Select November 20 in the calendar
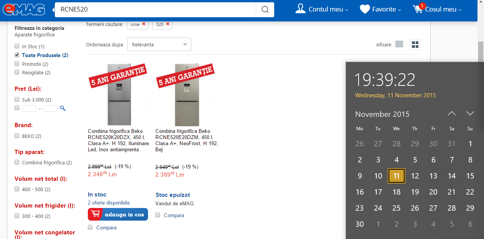The image size is (484, 239). pyautogui.click(x=433, y=192)
